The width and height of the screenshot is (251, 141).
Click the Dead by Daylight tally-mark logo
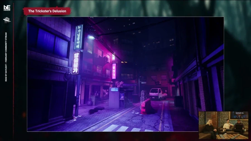(7, 20)
